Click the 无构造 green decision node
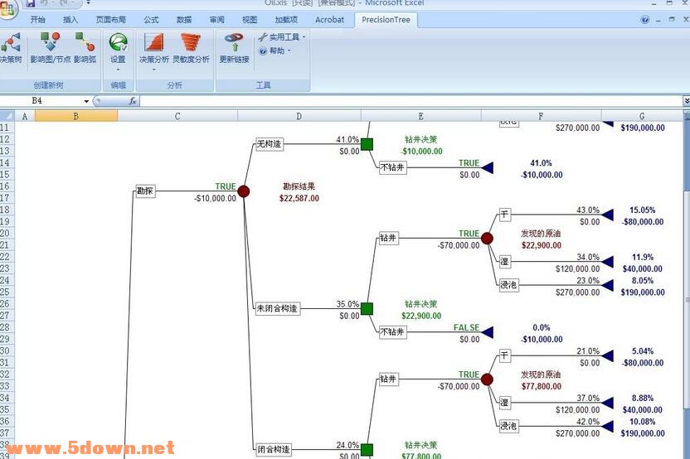Image resolution: width=690 pixels, height=459 pixels. click(367, 144)
